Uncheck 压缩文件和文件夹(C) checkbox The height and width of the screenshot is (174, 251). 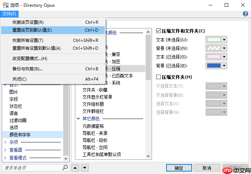[158, 31]
